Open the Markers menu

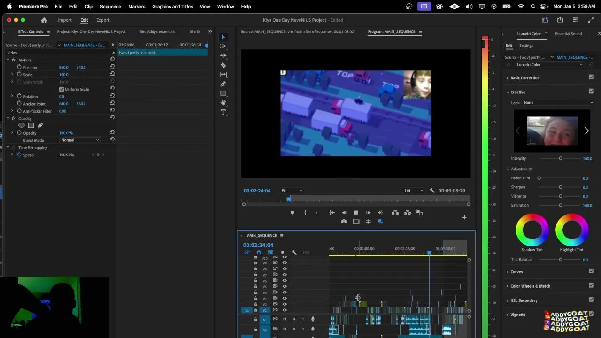click(137, 7)
